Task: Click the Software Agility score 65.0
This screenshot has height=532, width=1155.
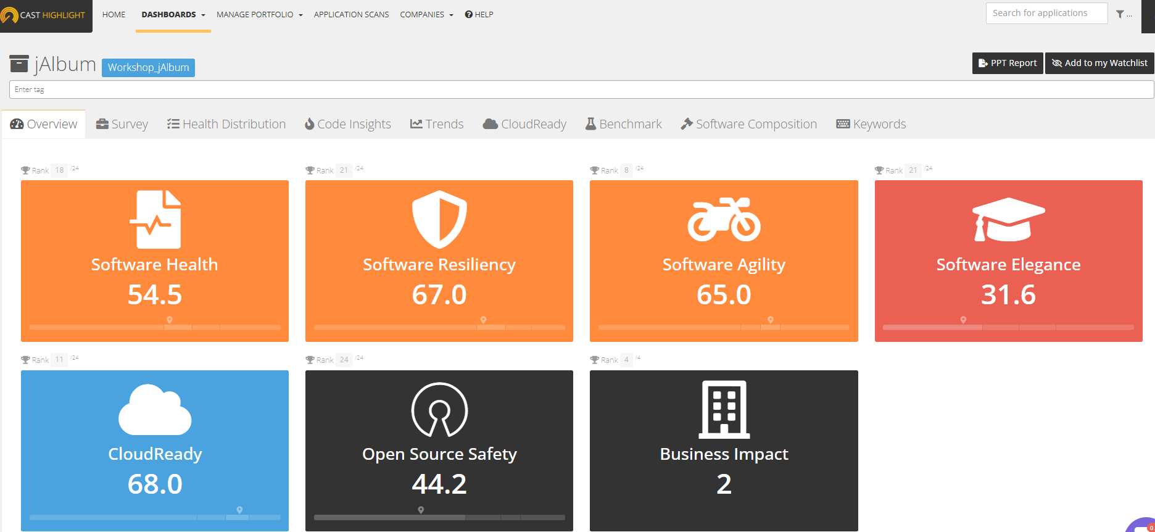Action: click(x=724, y=294)
